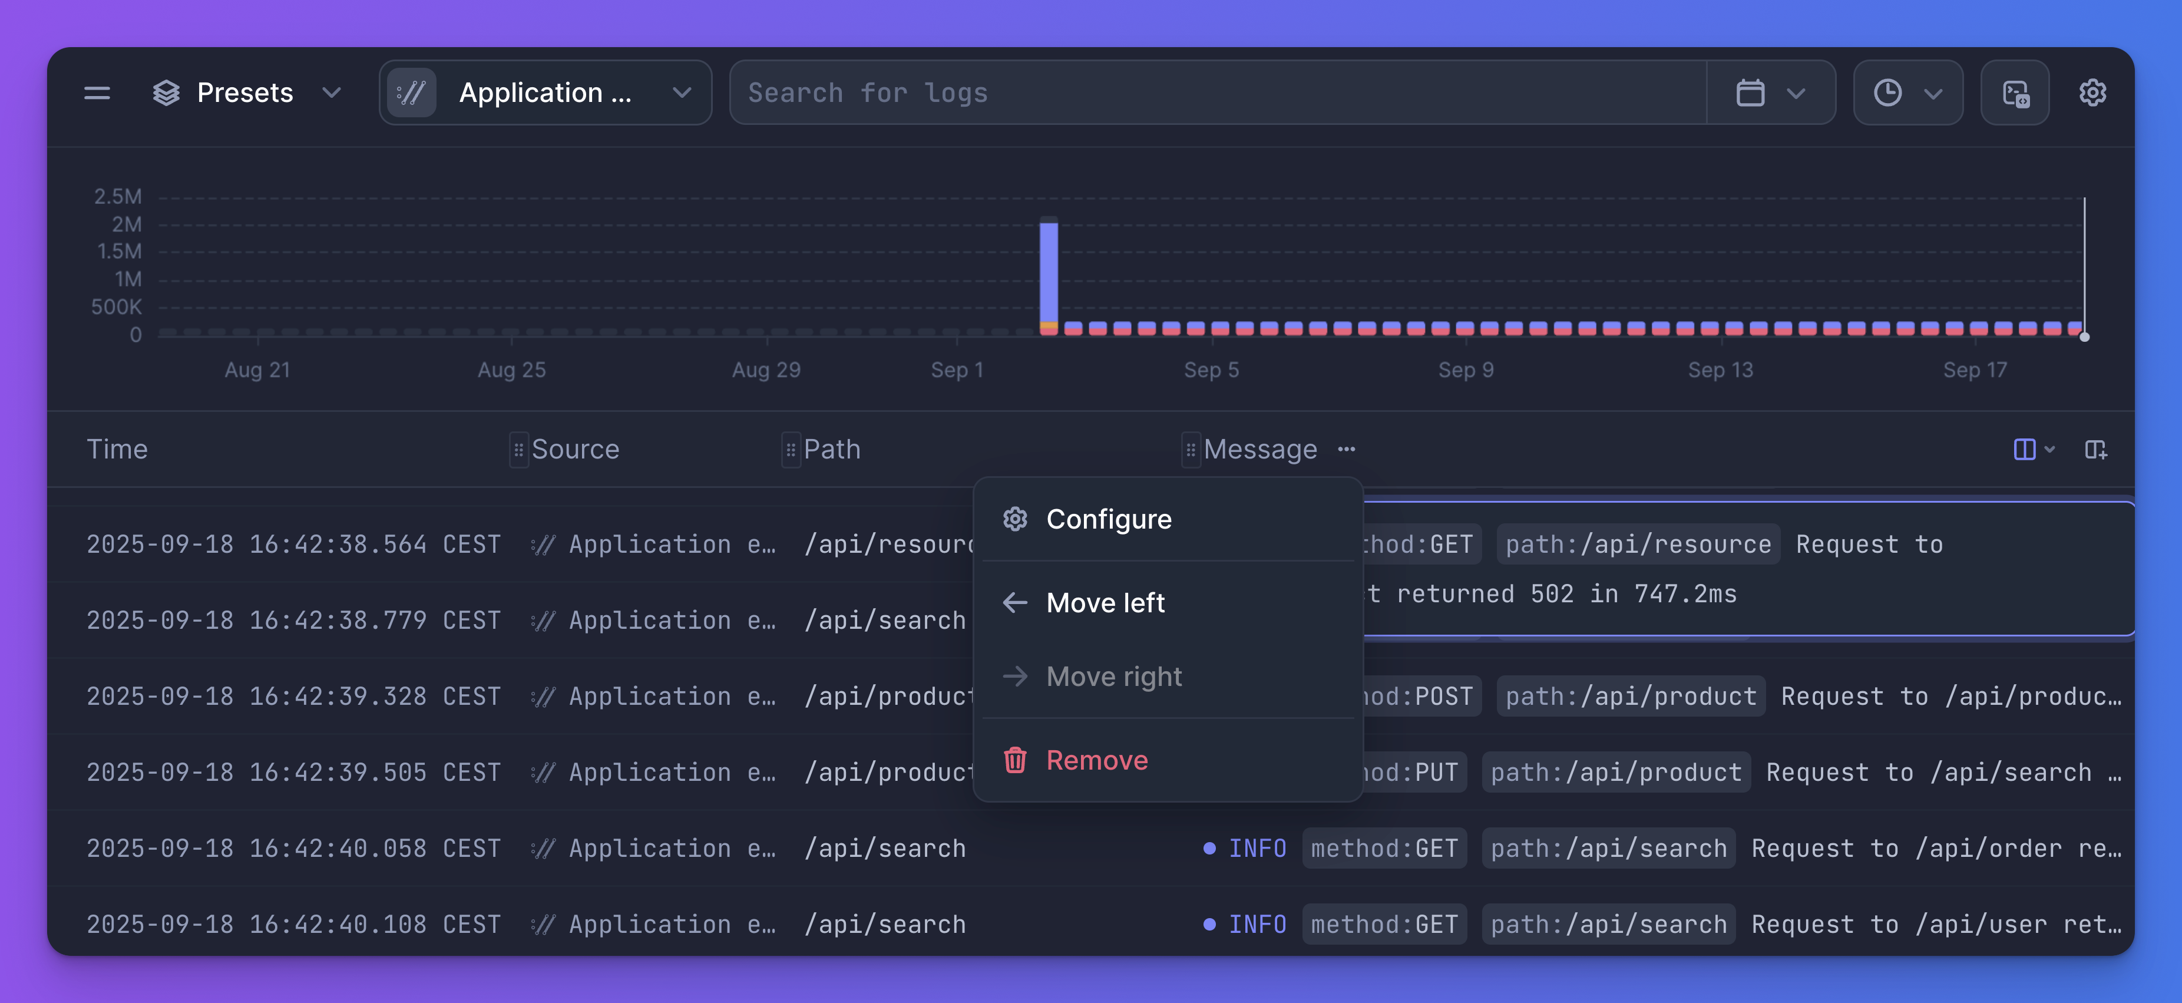Click Remove to delete the column
The height and width of the screenshot is (1003, 2182).
click(1096, 760)
